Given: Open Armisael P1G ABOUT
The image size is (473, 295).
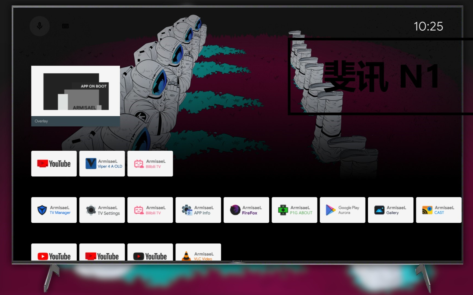Looking at the screenshot, I should (295, 210).
